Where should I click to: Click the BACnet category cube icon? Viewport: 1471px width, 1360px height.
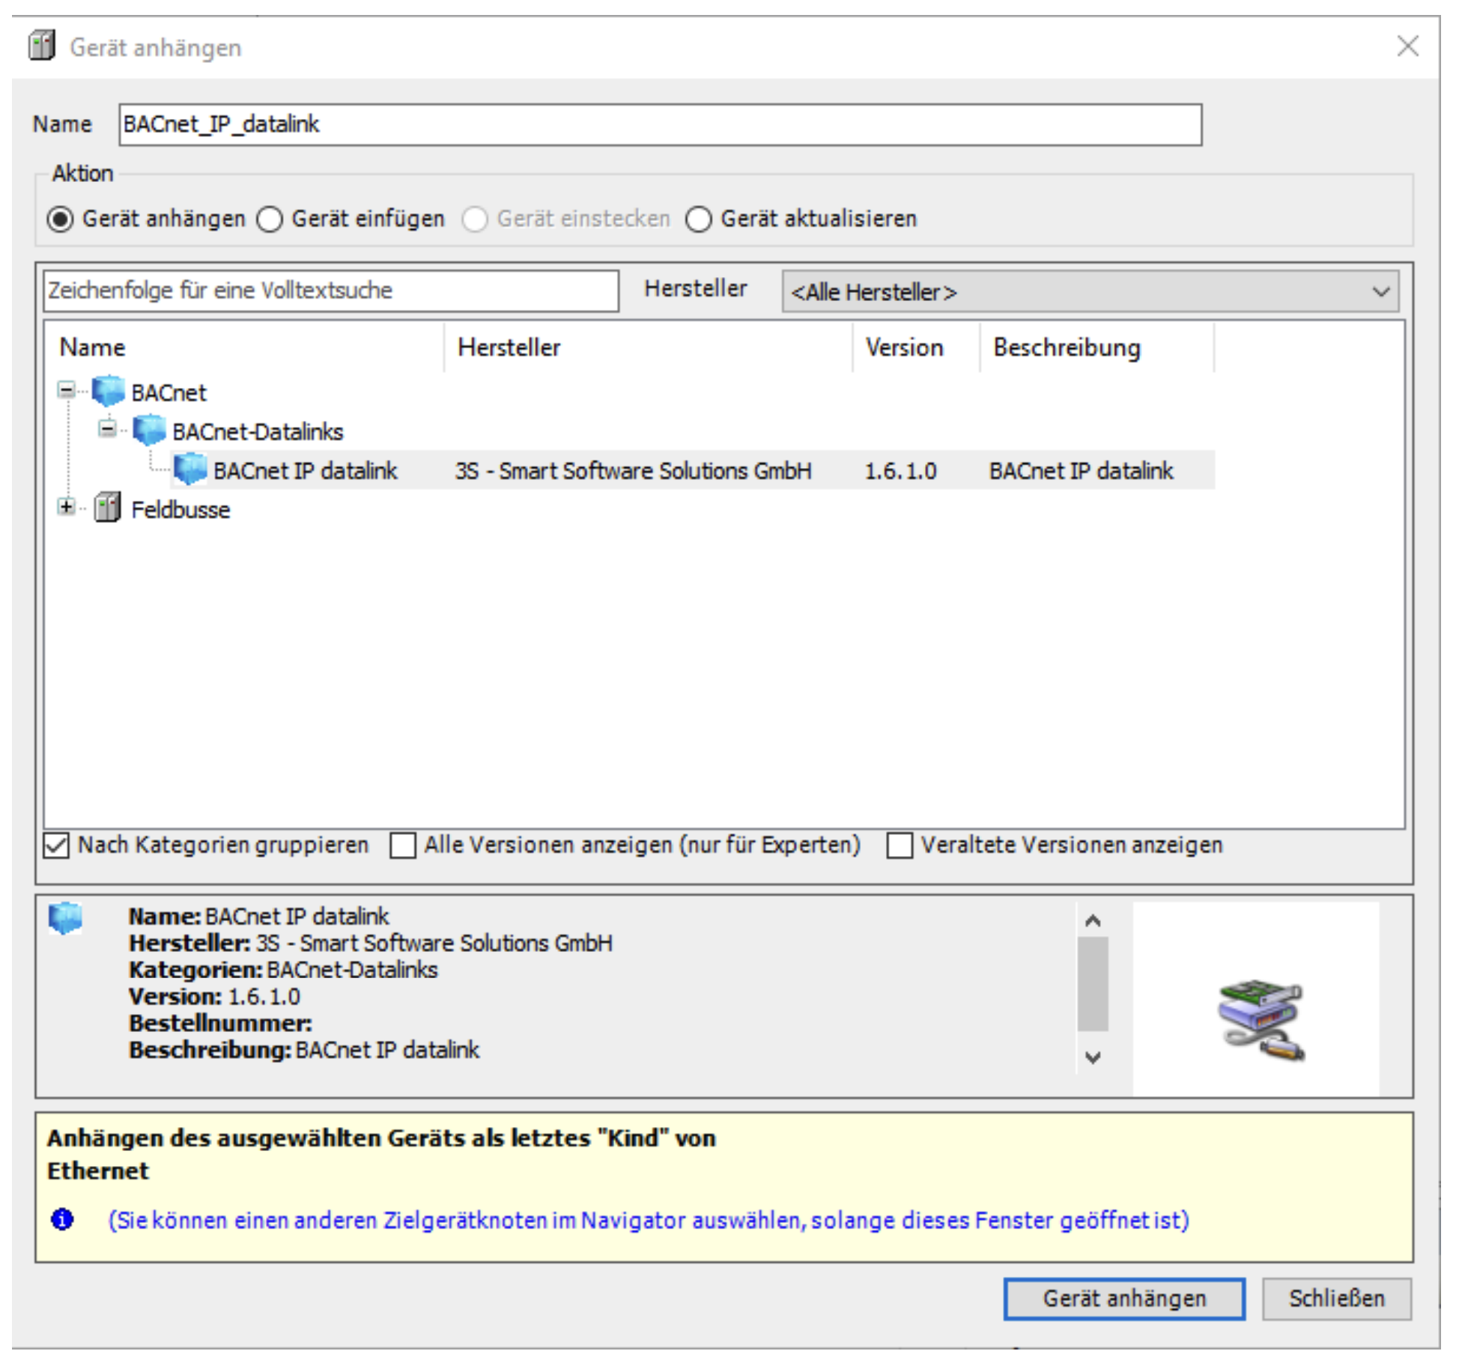(108, 392)
